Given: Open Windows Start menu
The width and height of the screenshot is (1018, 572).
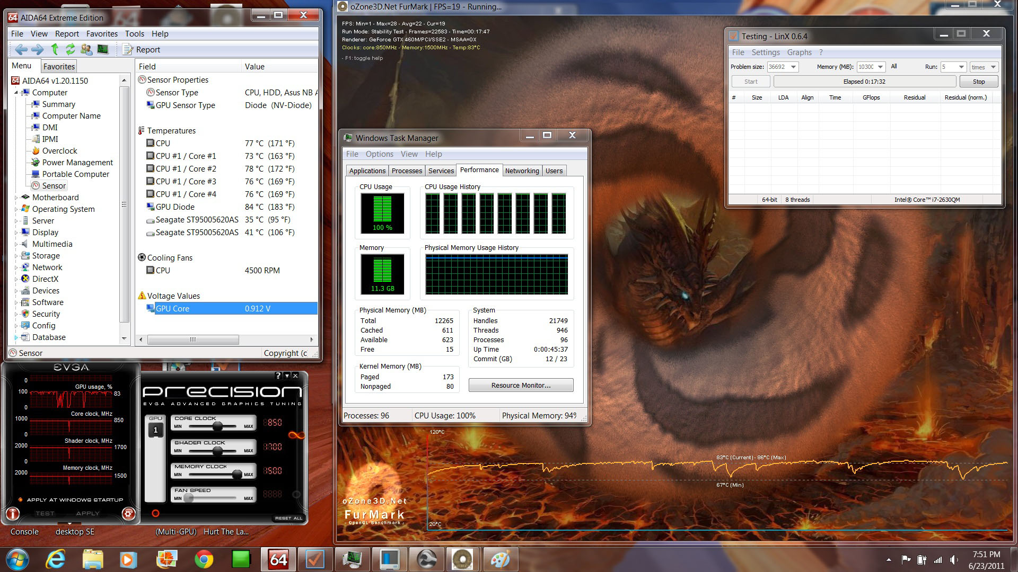Looking at the screenshot, I should point(16,559).
